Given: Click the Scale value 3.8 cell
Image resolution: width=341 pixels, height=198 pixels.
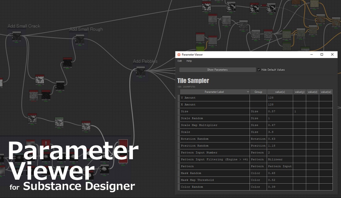Looking at the screenshot, I should [280, 132].
